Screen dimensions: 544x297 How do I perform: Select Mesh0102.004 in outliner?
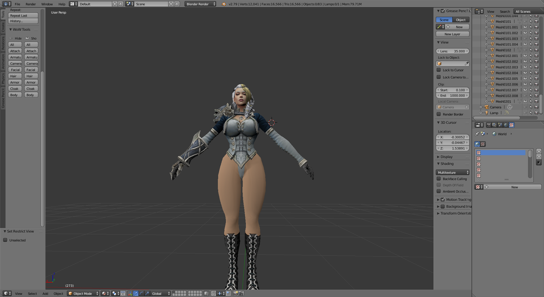click(x=507, y=73)
